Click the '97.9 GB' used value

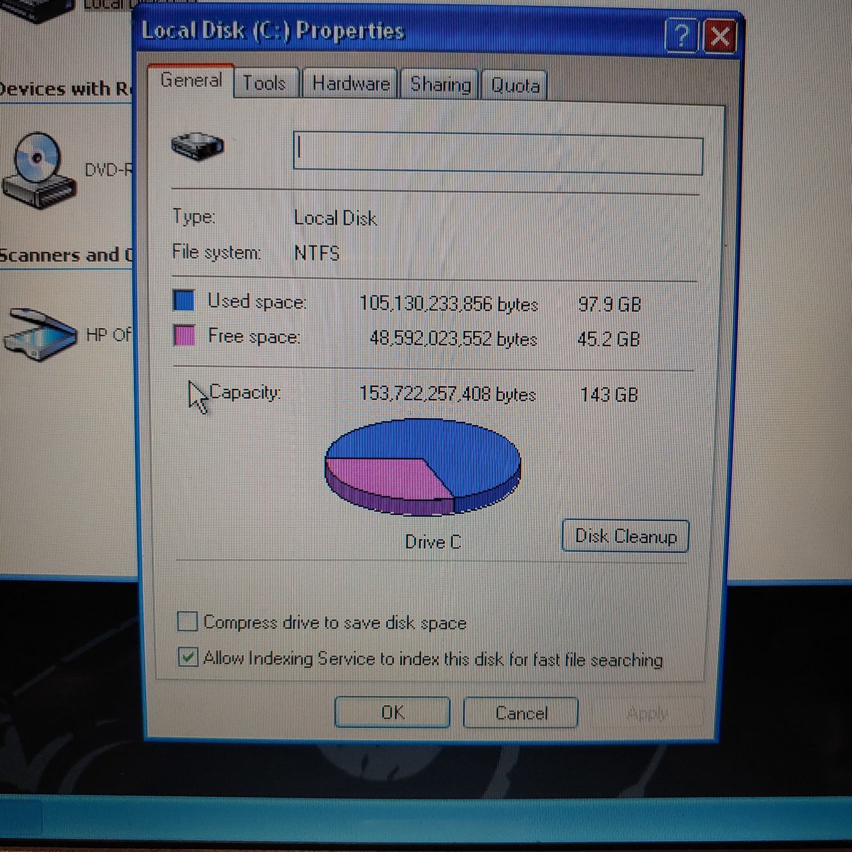click(x=609, y=305)
